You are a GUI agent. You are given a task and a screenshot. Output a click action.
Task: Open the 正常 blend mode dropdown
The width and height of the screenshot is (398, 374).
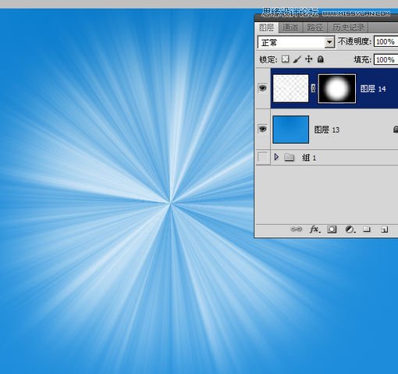tap(296, 42)
